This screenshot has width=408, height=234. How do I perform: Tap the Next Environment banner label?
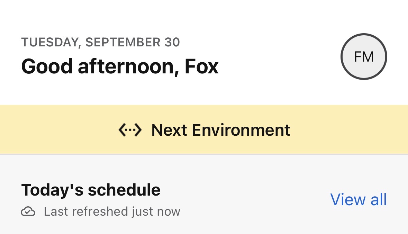220,130
